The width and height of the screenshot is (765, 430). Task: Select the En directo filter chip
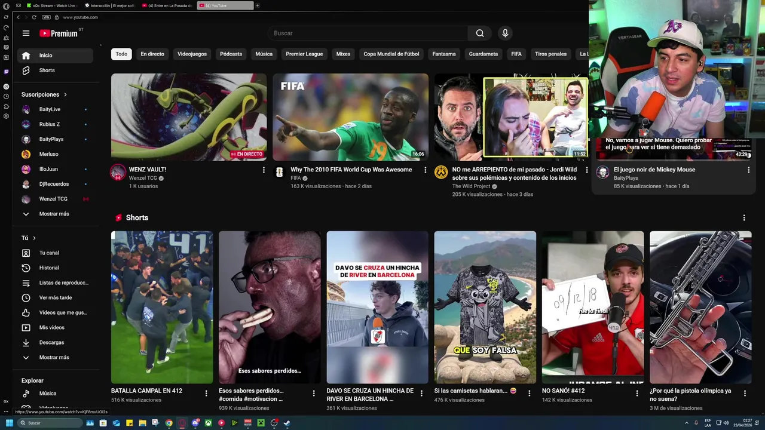[x=152, y=54]
